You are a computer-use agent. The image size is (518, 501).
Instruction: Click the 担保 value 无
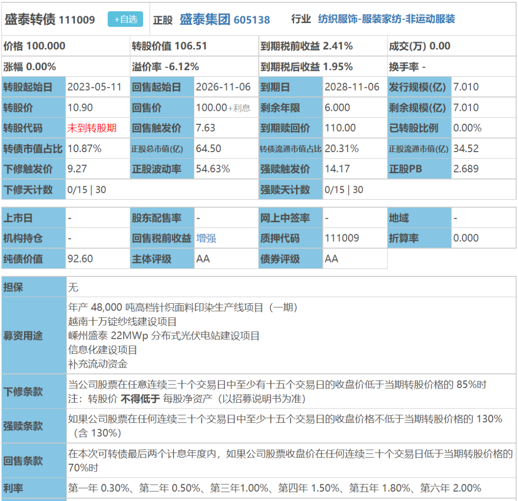[x=73, y=287]
